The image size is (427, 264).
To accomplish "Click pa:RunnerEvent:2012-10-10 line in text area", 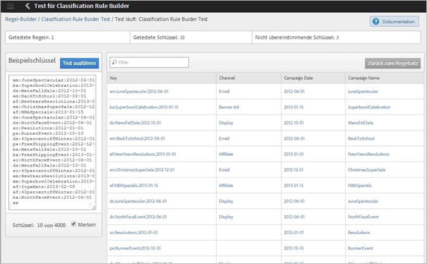I will (48, 134).
